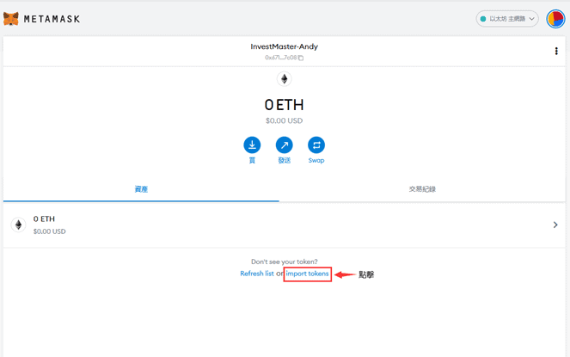
Task: Expand the ETH asset row chevron
Action: click(555, 225)
